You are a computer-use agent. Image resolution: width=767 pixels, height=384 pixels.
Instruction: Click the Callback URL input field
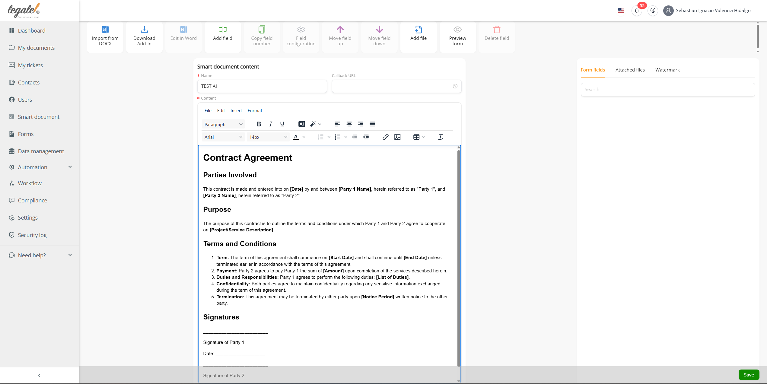click(x=392, y=86)
